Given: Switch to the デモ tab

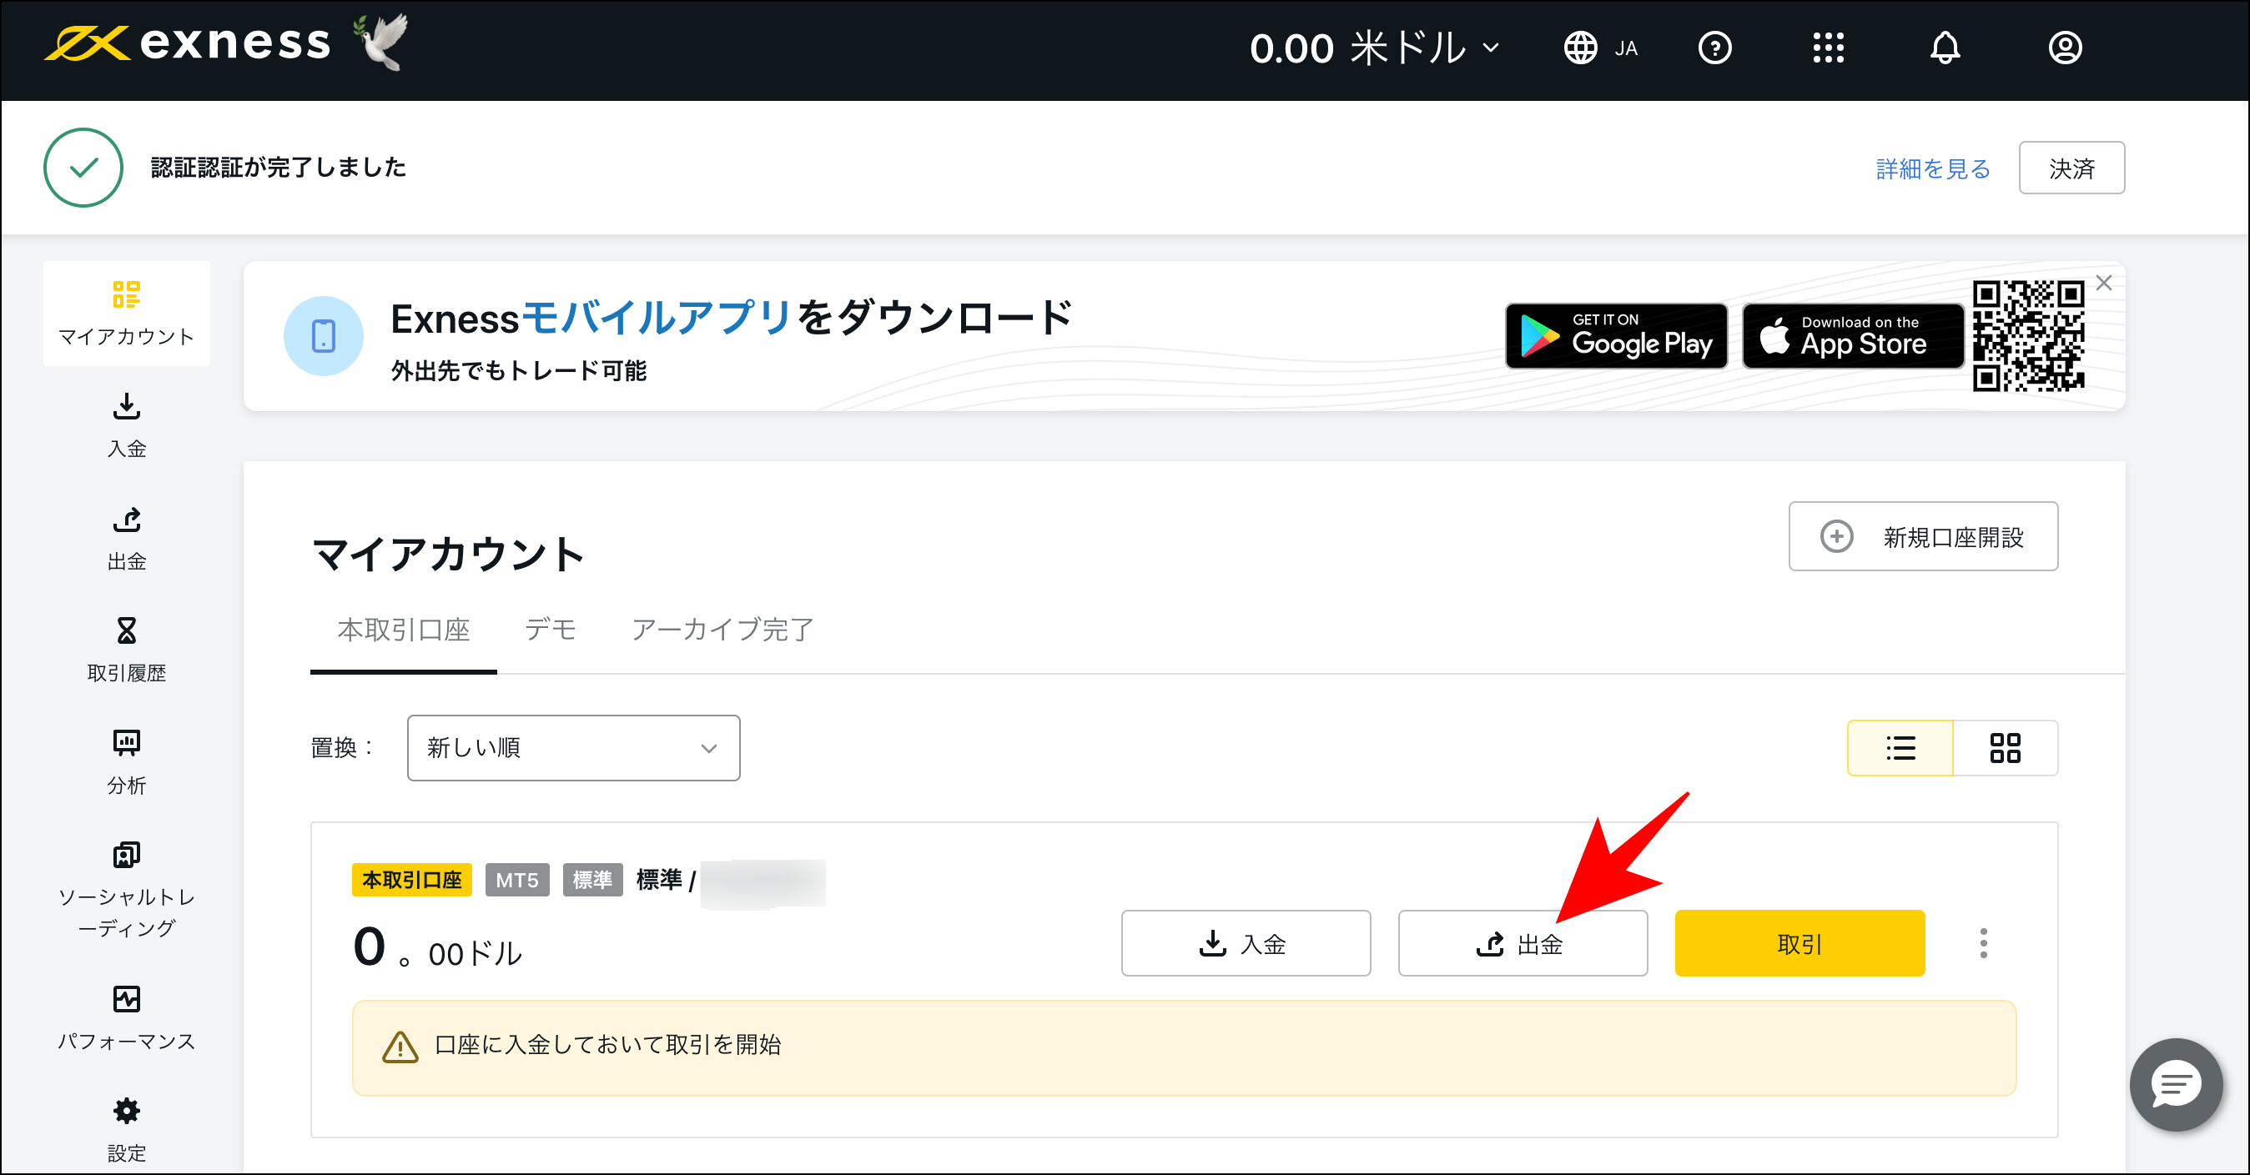Looking at the screenshot, I should [551, 630].
